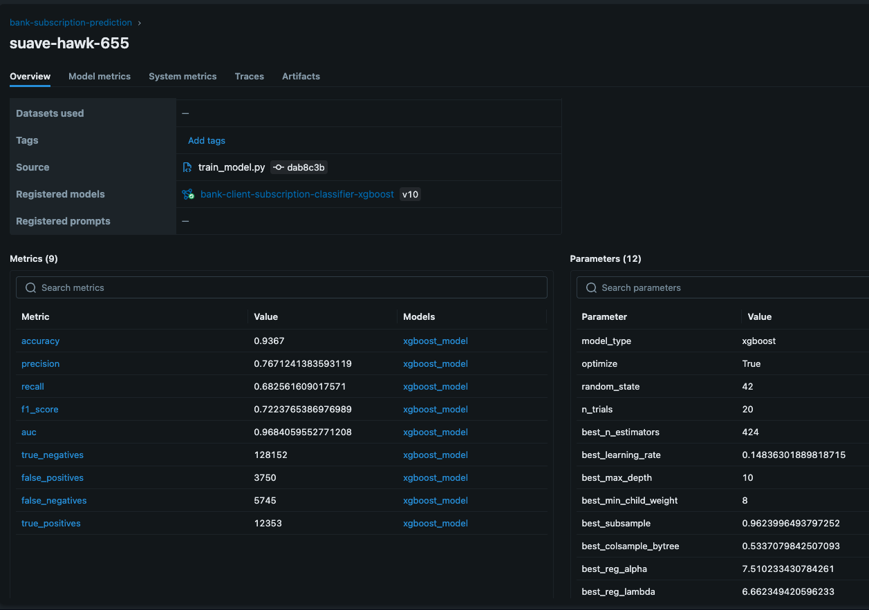Click the Add tags link
The image size is (869, 610).
207,140
